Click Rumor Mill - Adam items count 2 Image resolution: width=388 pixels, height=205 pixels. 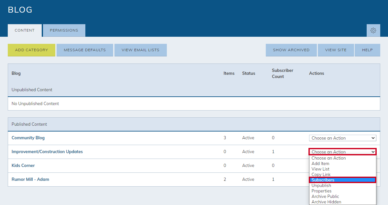click(225, 179)
